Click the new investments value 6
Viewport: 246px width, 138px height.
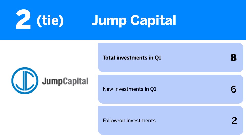[233, 89]
